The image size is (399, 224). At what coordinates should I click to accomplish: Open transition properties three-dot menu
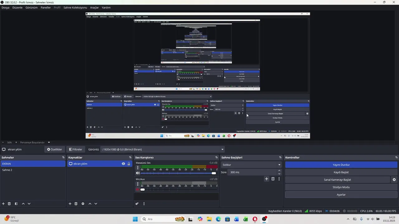click(x=279, y=179)
